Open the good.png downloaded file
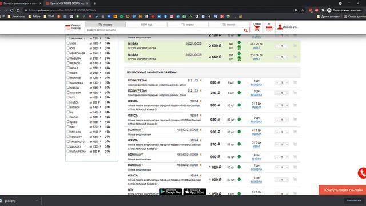Screen dimensions: 366x206 (x=10, y=201)
